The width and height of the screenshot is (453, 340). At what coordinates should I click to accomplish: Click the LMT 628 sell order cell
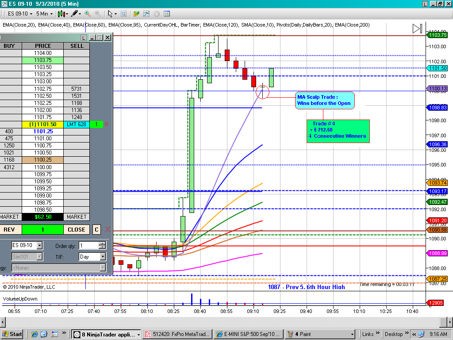coord(77,124)
